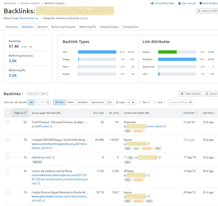Viewport: 218px width, 206px height.
Task: Open external link icon next to toshl.com/
Action: point(51,126)
